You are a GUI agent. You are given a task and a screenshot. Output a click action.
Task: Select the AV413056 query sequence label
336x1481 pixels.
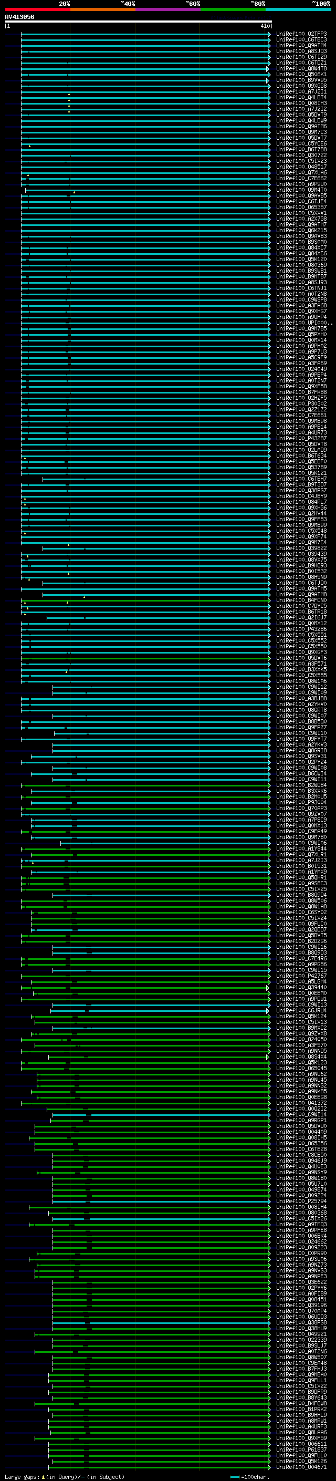point(19,17)
